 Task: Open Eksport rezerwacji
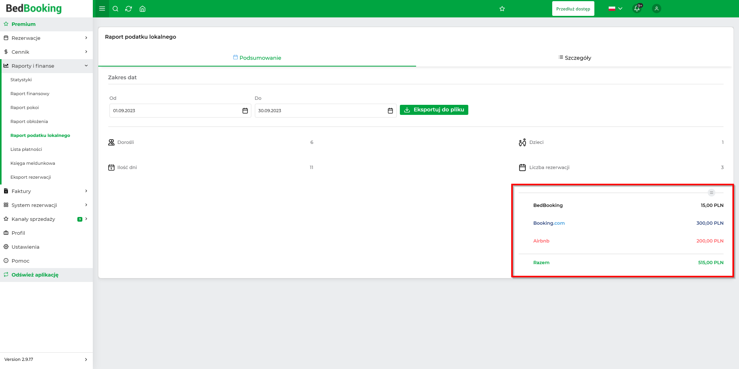pyautogui.click(x=31, y=177)
